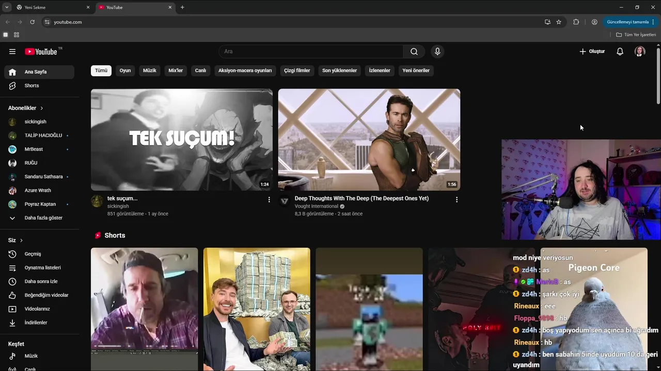This screenshot has width=661, height=371.
Task: Expand the Abonelikler section chevron
Action: [42, 108]
